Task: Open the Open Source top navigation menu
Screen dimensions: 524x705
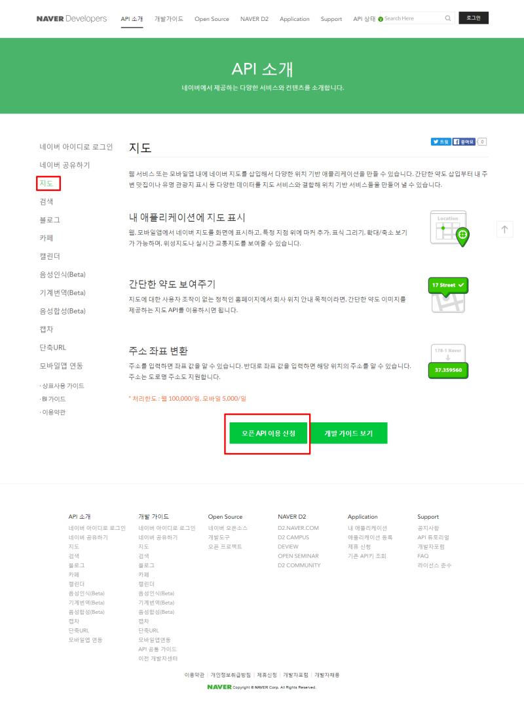Action: click(x=212, y=19)
